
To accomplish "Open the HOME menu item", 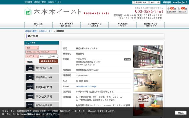I will [x=38, y=25].
